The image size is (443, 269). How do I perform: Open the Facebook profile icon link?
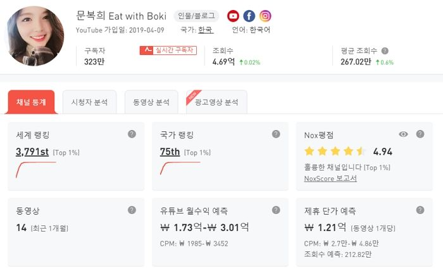[x=249, y=16]
